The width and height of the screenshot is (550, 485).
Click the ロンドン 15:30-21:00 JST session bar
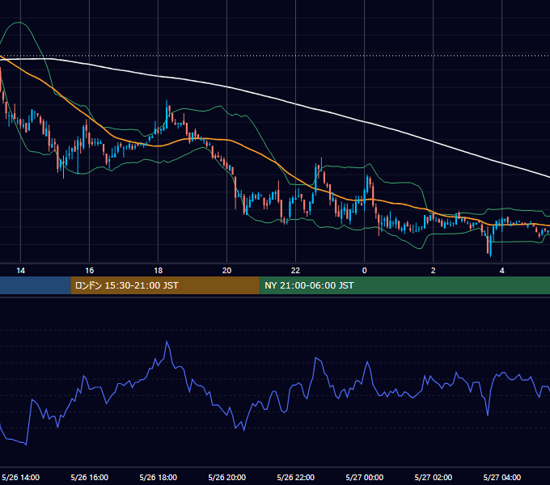[x=165, y=285]
